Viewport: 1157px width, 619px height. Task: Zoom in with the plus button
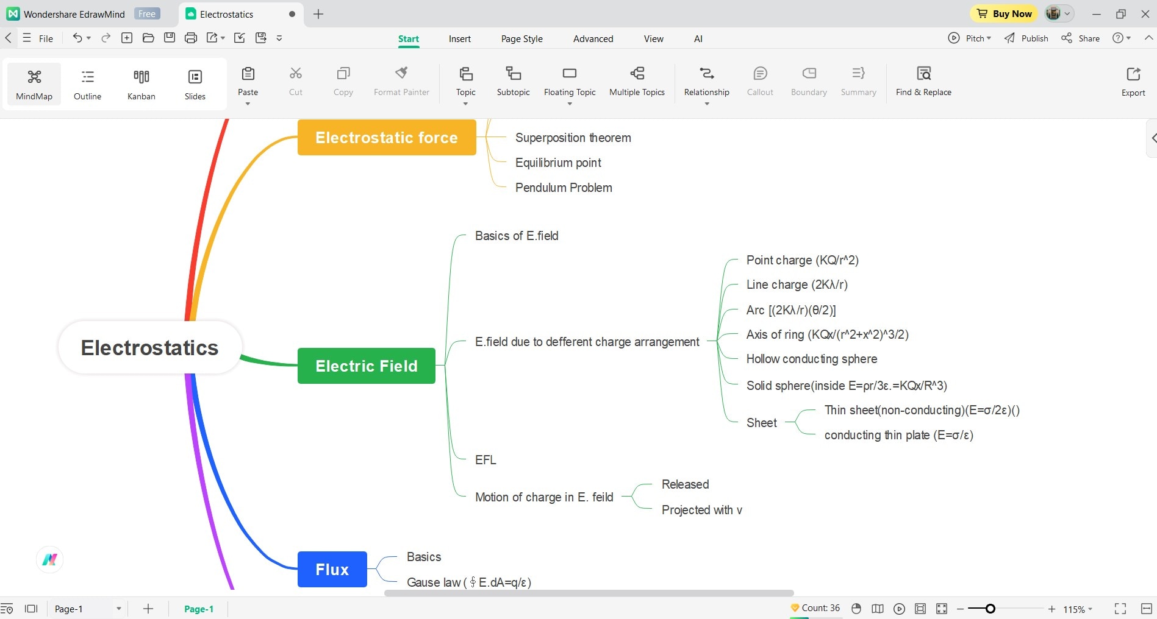1051,609
